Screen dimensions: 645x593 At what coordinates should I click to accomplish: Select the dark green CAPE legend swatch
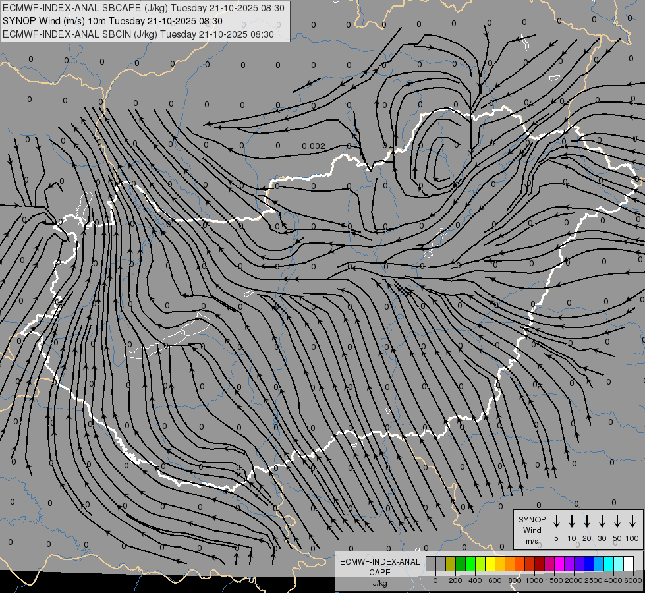point(461,563)
